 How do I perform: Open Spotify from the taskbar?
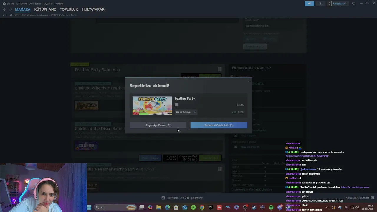pyautogui.click(x=271, y=207)
